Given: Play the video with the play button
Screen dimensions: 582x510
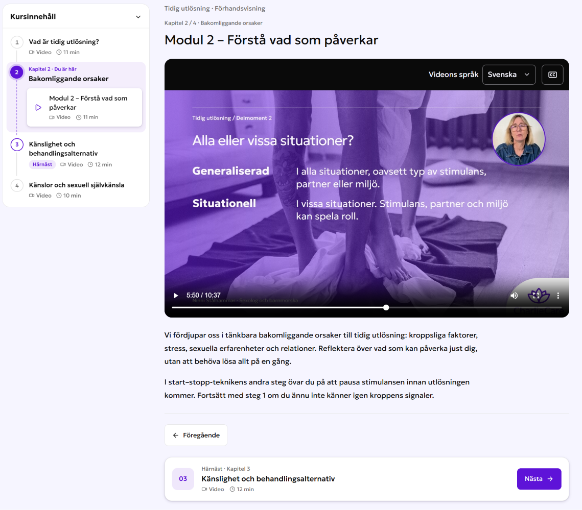Looking at the screenshot, I should [176, 296].
